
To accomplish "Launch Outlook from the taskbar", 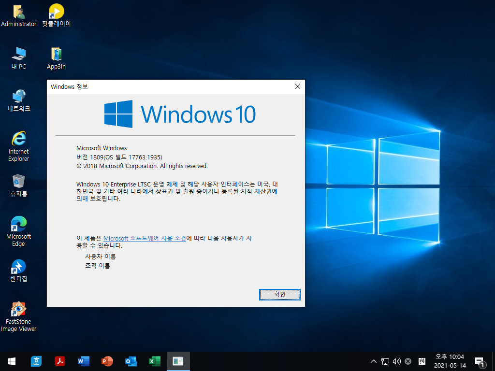I will pos(131,361).
